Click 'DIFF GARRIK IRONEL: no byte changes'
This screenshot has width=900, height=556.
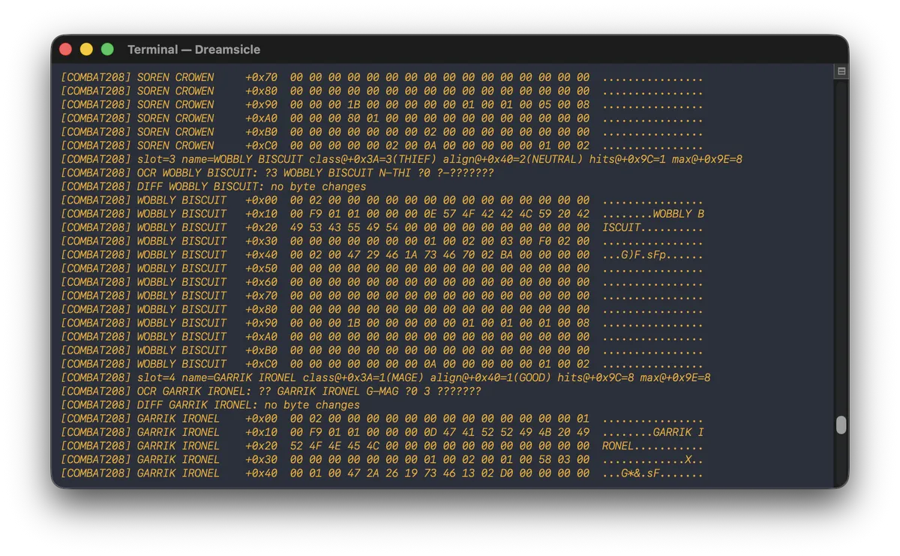pyautogui.click(x=210, y=404)
